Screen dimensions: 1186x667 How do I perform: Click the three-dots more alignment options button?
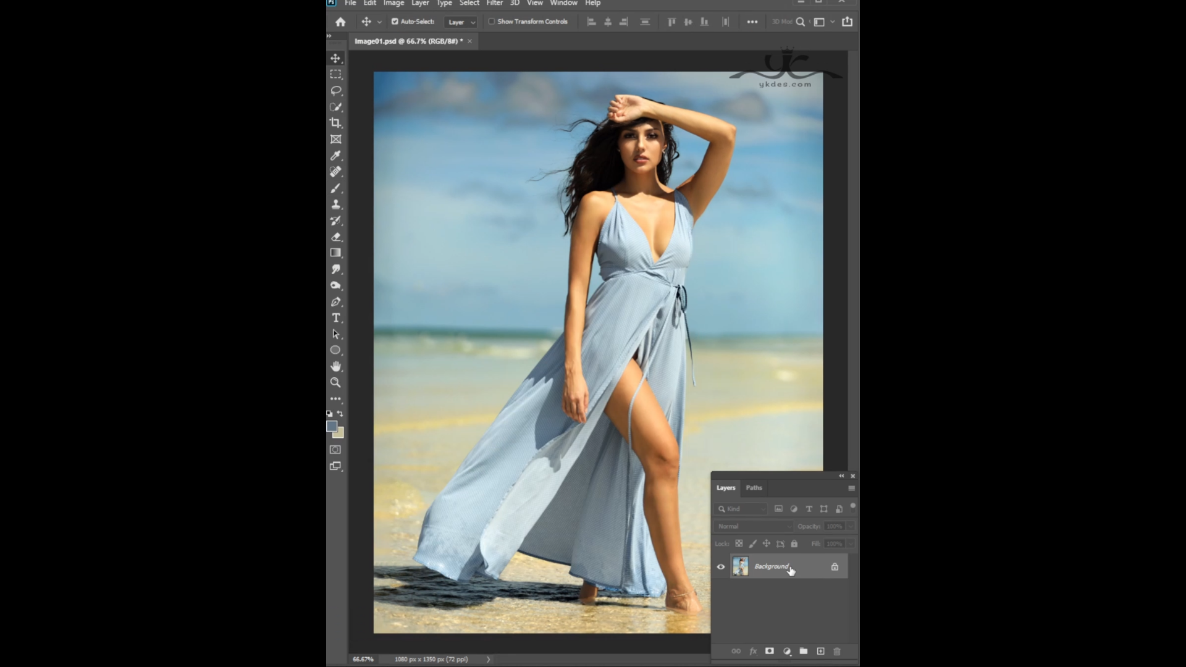point(752,22)
